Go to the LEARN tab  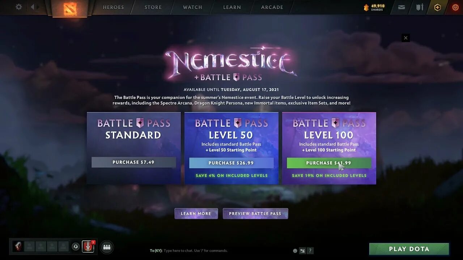click(x=232, y=7)
